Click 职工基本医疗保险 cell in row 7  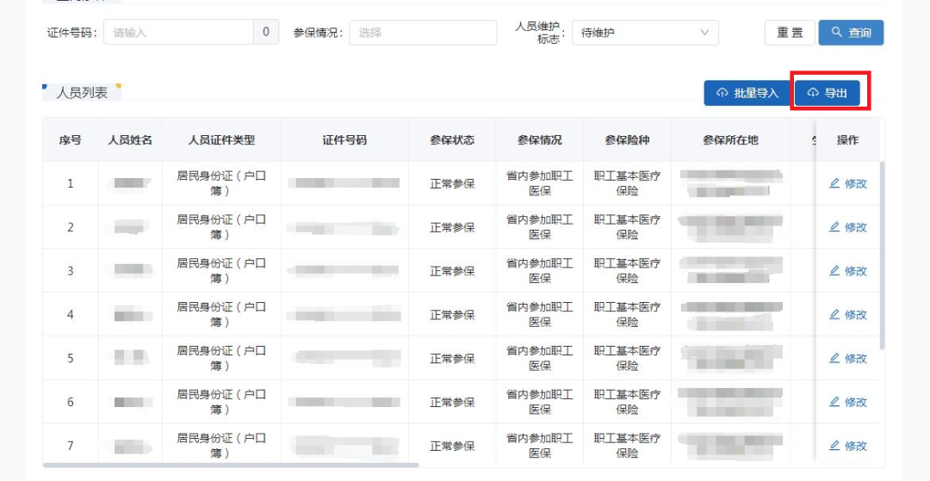coord(628,446)
